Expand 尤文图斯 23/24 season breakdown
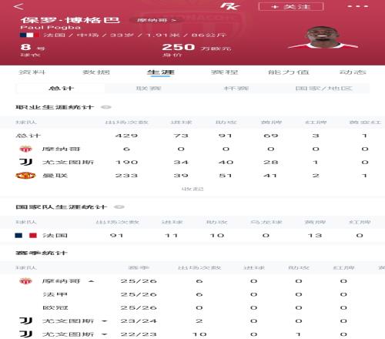This screenshot has width=385, height=339. click(x=104, y=321)
